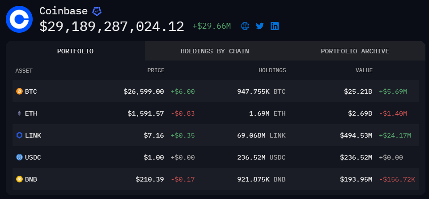Sort by ASSET column header
This screenshot has height=199, width=429.
pos(24,71)
